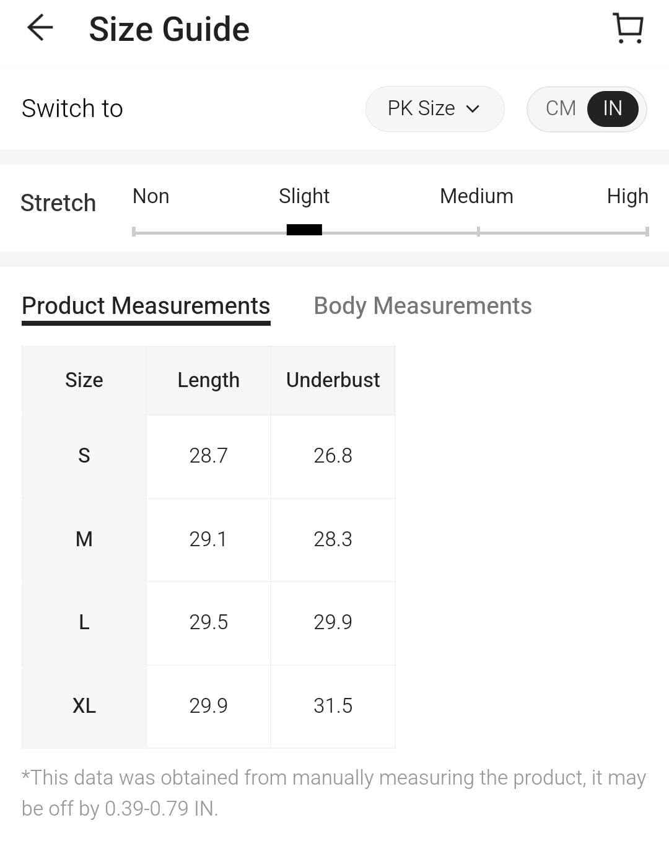Open the shopping cart
The height and width of the screenshot is (841, 669).
pyautogui.click(x=628, y=28)
